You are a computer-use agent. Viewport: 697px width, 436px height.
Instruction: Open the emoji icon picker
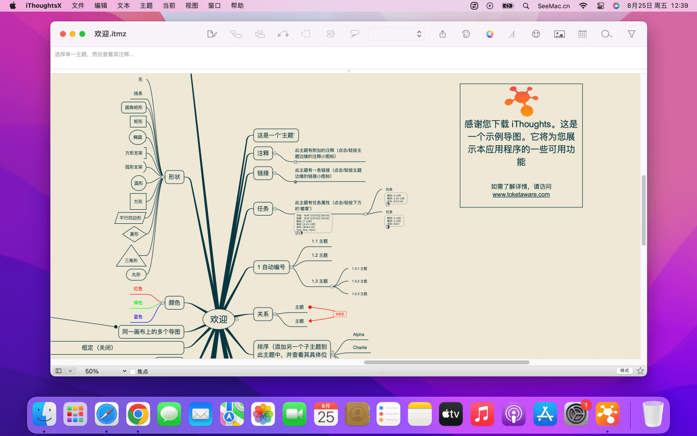click(x=536, y=34)
